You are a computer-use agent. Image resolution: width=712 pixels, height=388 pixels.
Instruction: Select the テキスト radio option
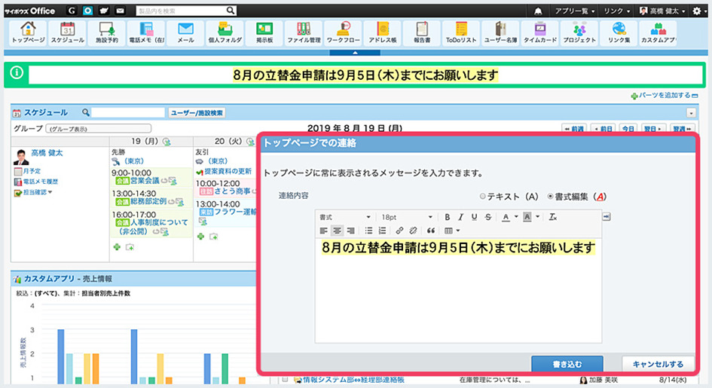[484, 196]
